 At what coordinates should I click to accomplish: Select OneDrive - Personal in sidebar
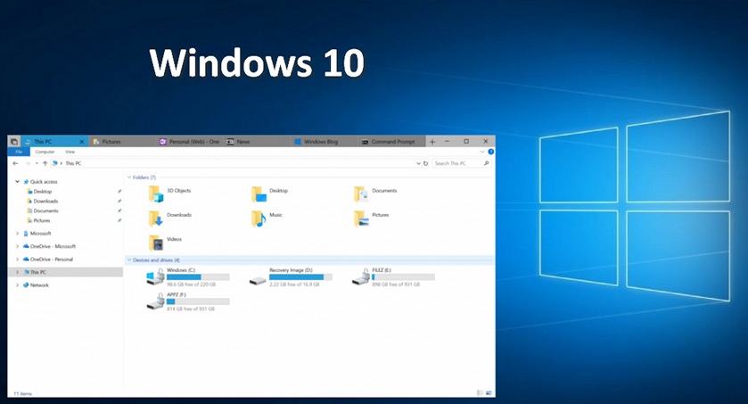tap(52, 259)
